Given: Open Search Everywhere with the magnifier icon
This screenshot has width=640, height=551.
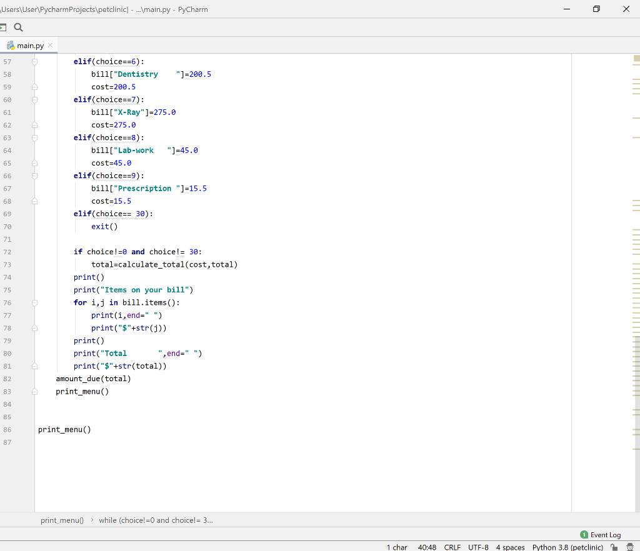Looking at the screenshot, I should point(18,27).
